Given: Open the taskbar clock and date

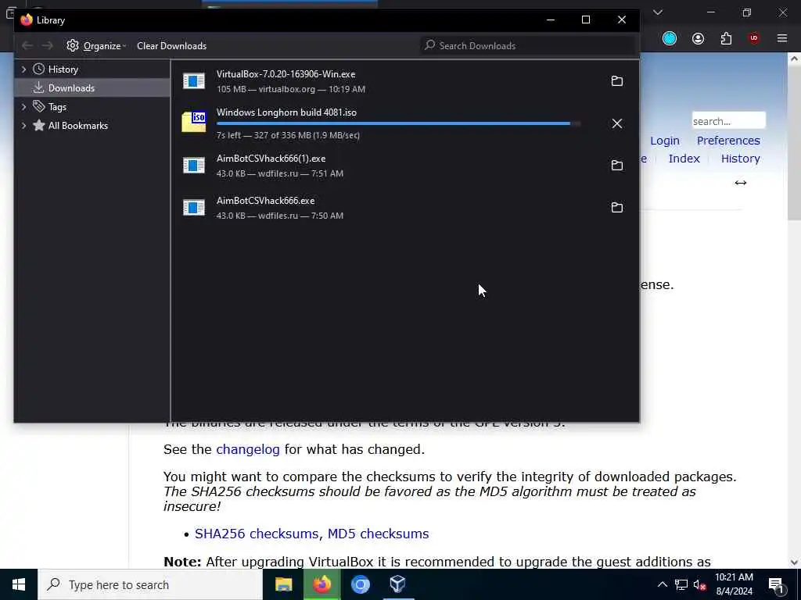Looking at the screenshot, I should 734,584.
